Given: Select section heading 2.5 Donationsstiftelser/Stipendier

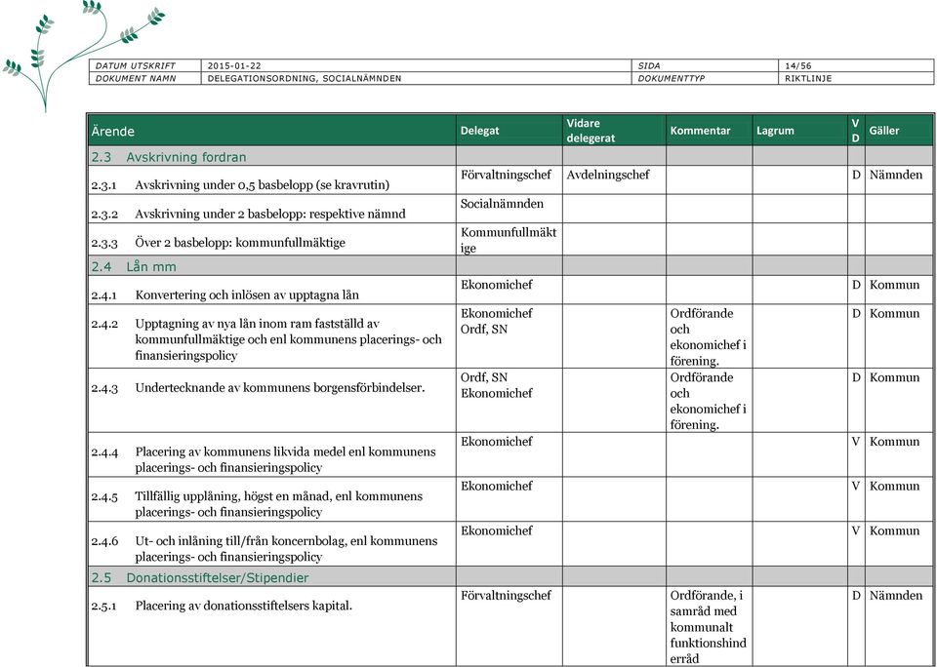Looking at the screenshot, I should tap(199, 577).
